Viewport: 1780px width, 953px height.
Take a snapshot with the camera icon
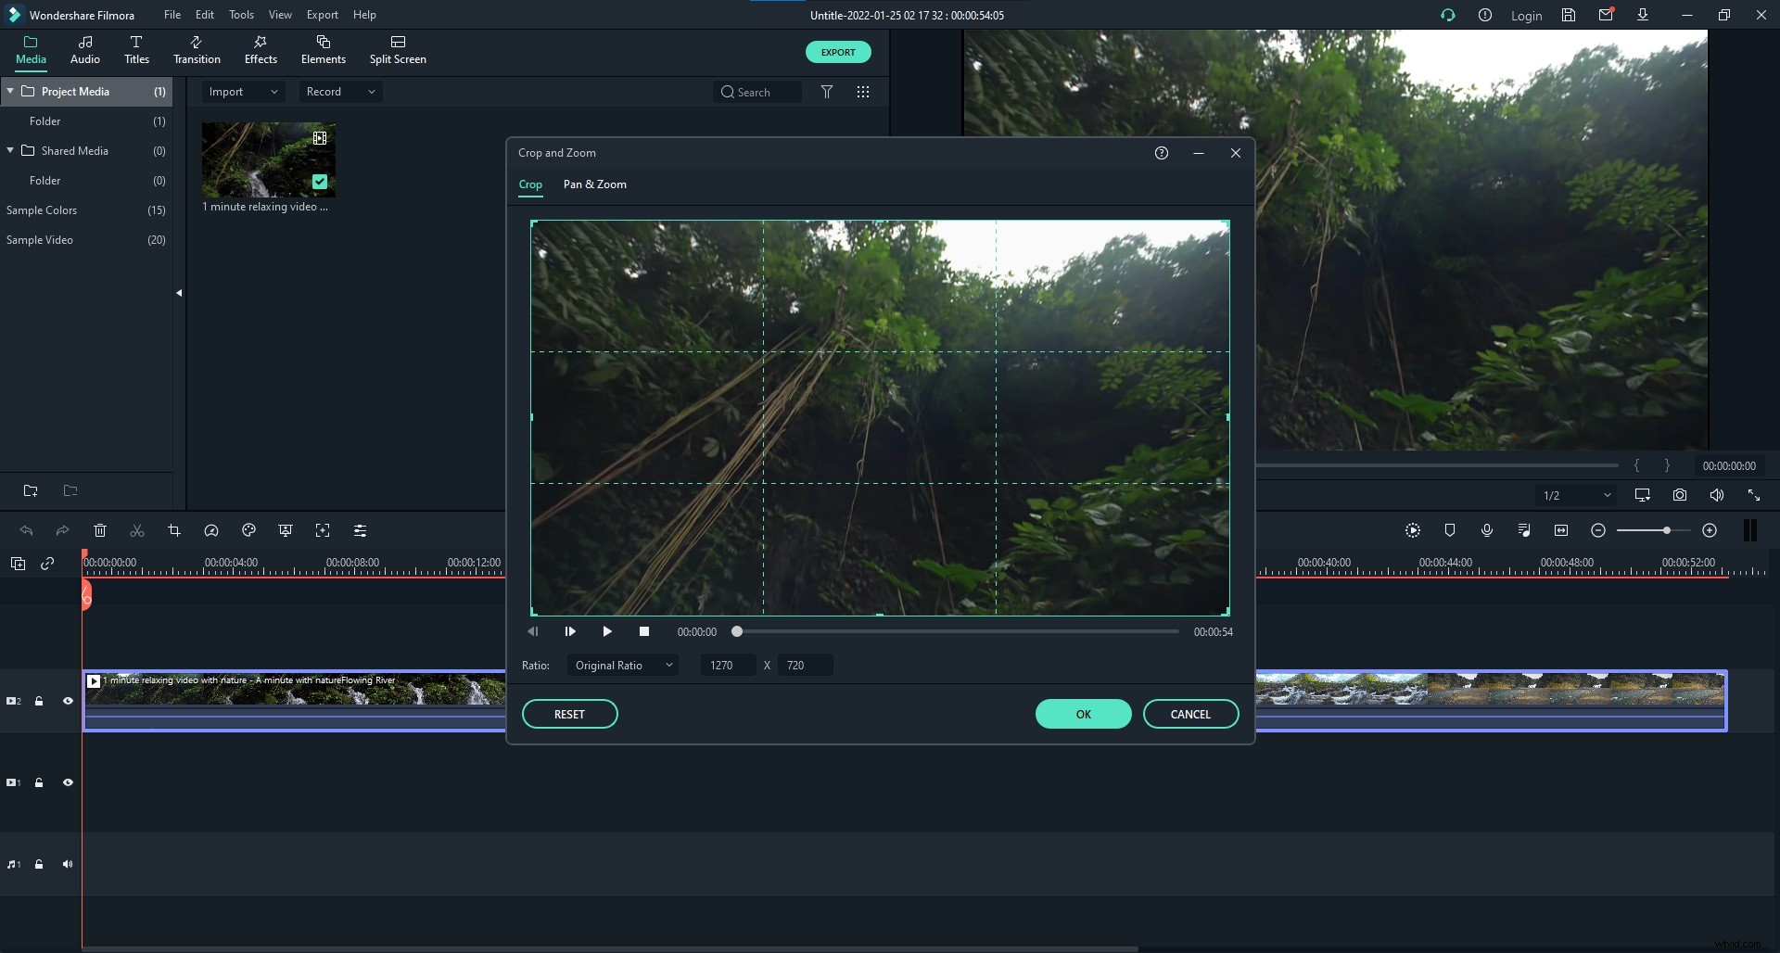coord(1680,495)
